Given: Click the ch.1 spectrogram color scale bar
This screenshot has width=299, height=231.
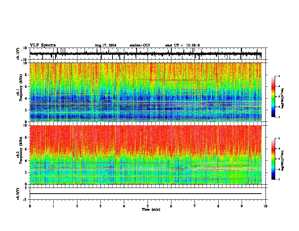Looking at the screenshot, I should (273, 96).
